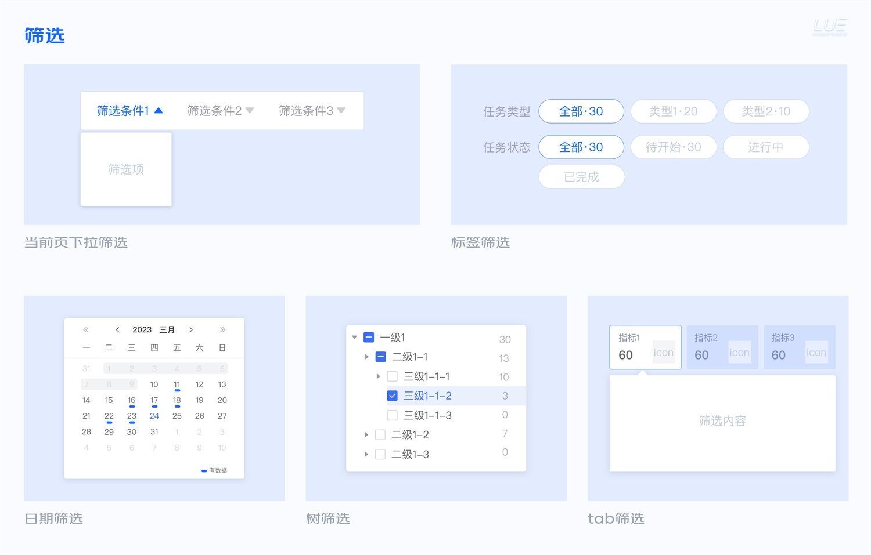Expand the 二级1-3 tree node
871x555 pixels.
pyautogui.click(x=366, y=454)
